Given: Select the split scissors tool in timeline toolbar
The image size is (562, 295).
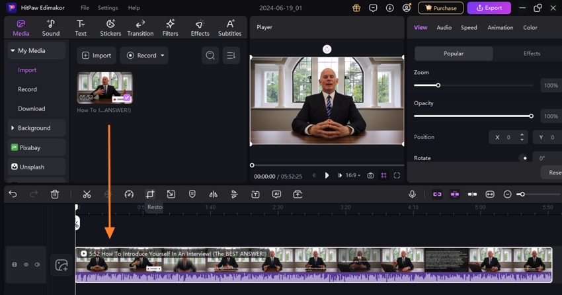Looking at the screenshot, I should coord(87,194).
